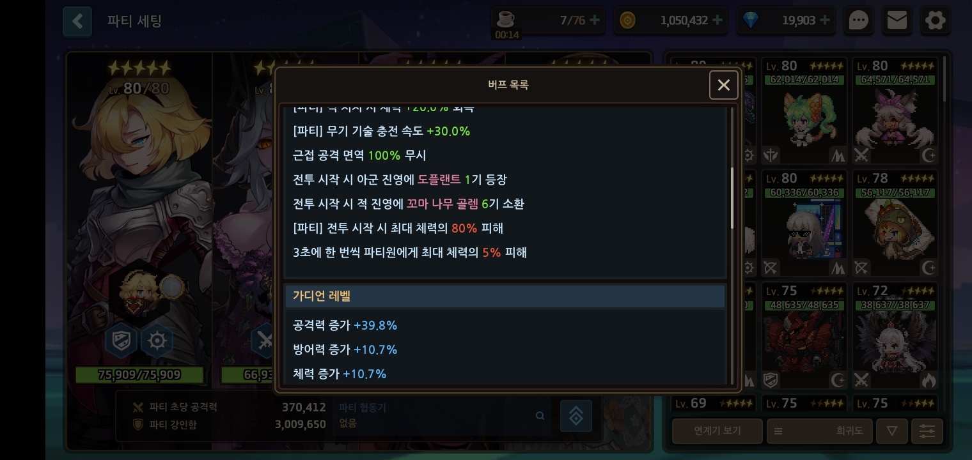Tap the party formation diamond icon

click(576, 416)
